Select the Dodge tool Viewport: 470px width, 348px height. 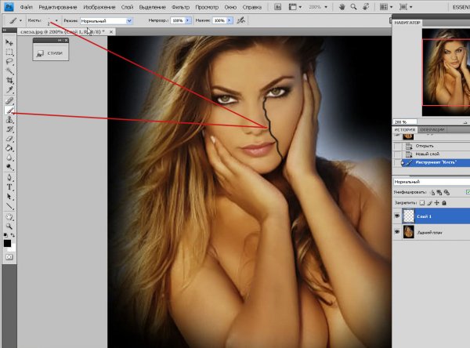pyautogui.click(x=9, y=167)
